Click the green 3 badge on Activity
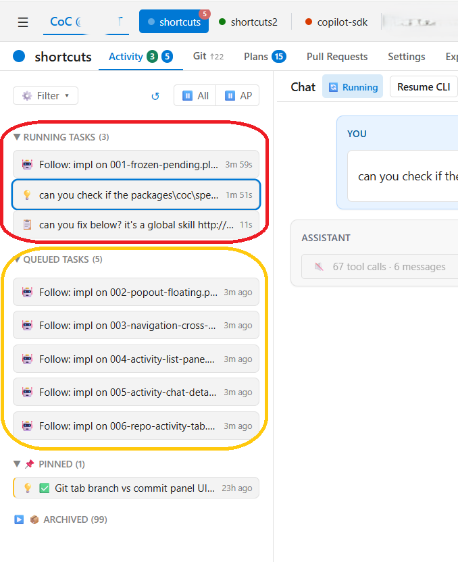The image size is (458, 562). pyautogui.click(x=152, y=57)
